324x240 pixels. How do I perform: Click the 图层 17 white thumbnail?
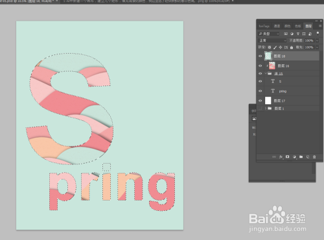tap(268, 100)
